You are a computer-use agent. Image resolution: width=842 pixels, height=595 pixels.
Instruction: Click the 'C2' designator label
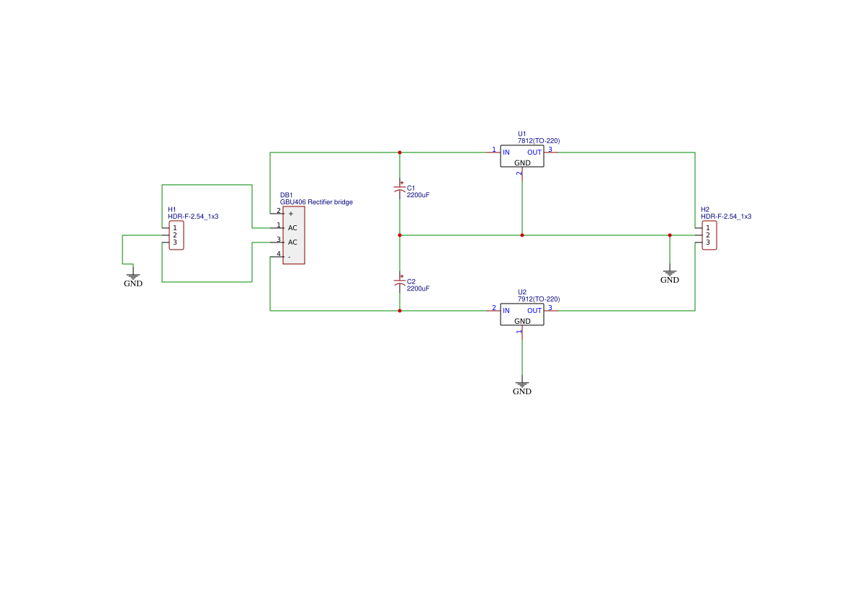pyautogui.click(x=411, y=281)
